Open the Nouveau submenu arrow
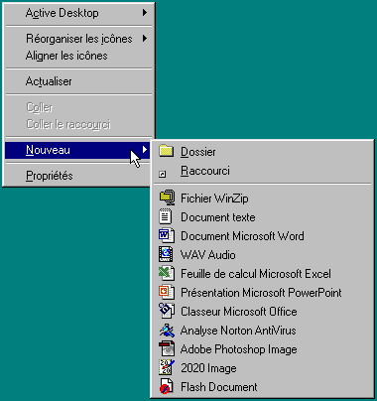The height and width of the screenshot is (401, 377). 145,150
